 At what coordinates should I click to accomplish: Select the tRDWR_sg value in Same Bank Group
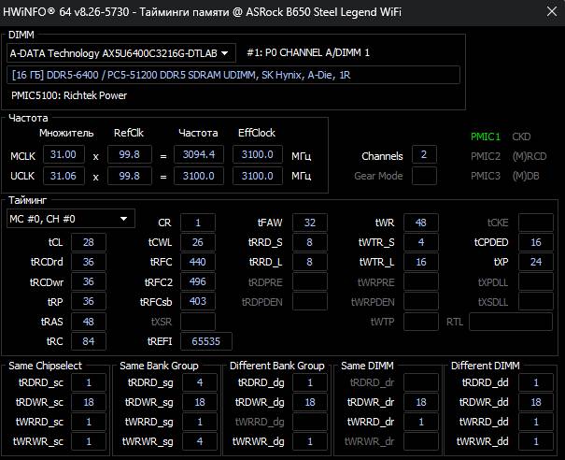pyautogui.click(x=199, y=402)
